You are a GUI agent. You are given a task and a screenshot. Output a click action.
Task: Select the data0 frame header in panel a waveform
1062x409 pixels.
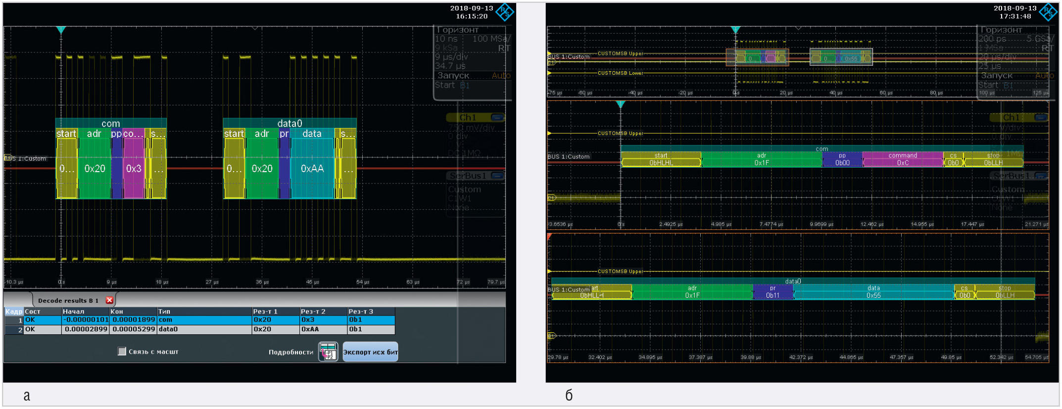coord(290,123)
